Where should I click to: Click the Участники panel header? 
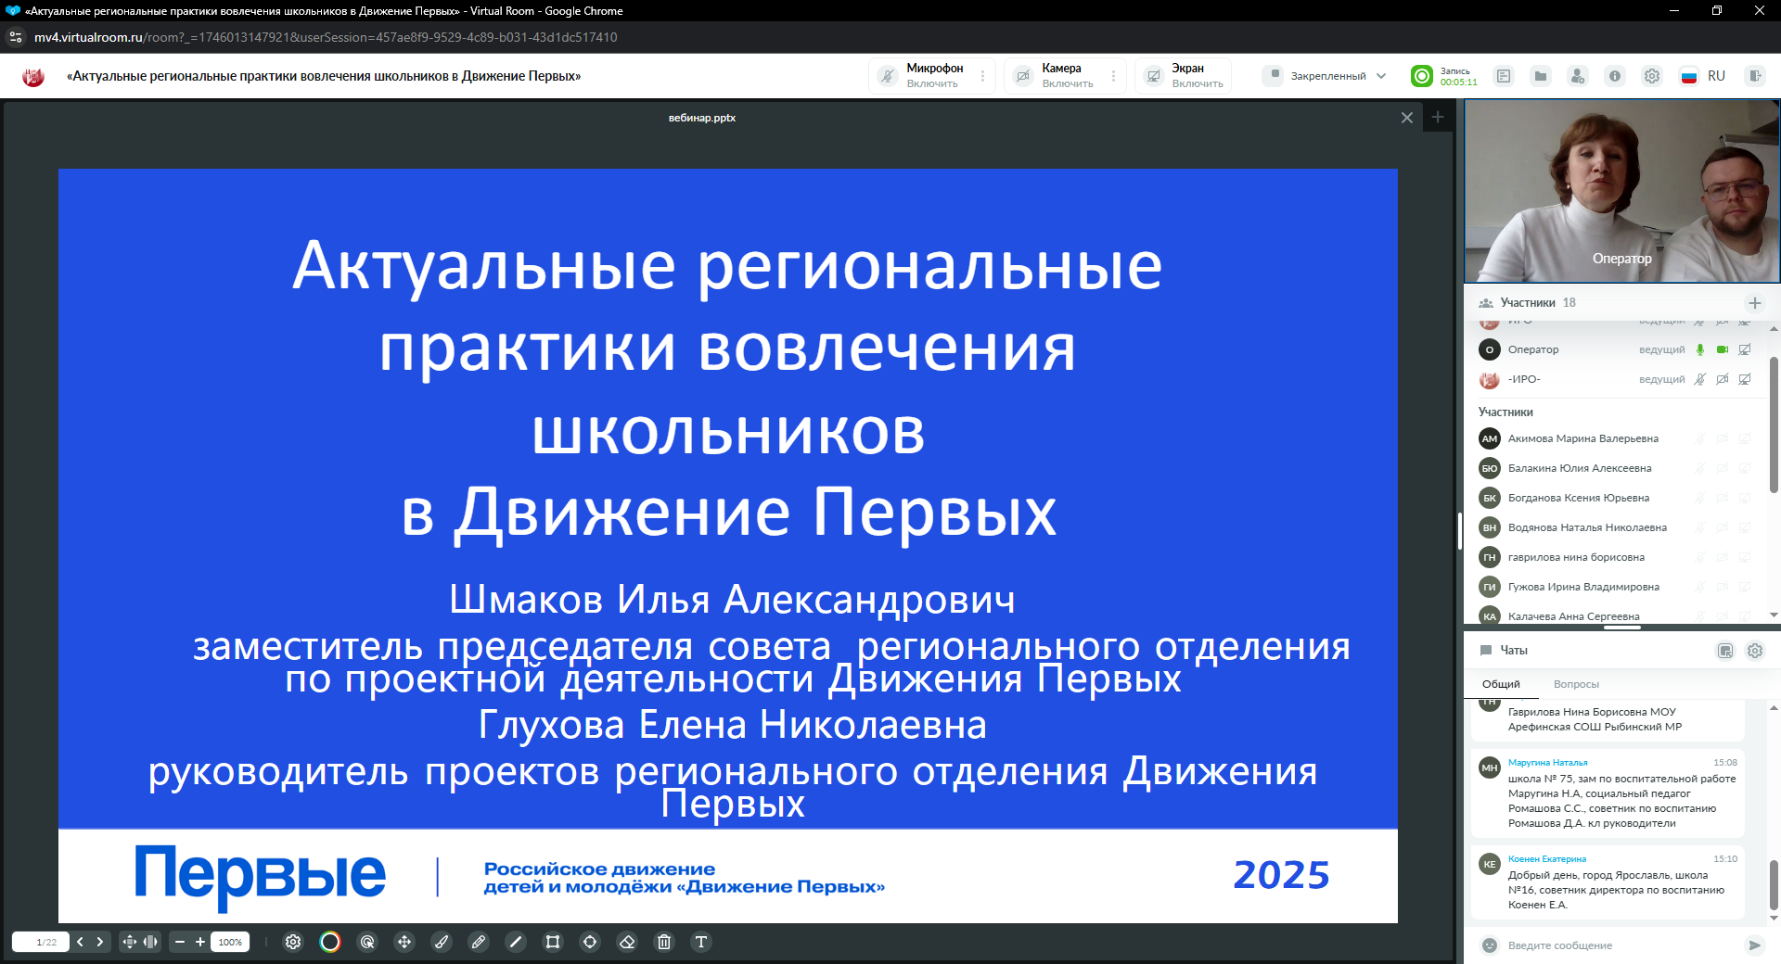1621,303
